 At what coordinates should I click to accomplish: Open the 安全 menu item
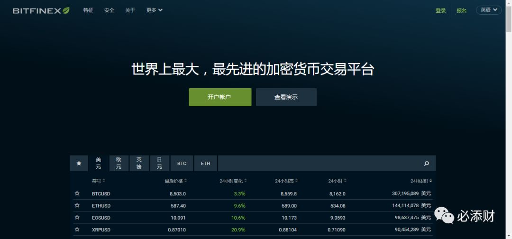[109, 10]
